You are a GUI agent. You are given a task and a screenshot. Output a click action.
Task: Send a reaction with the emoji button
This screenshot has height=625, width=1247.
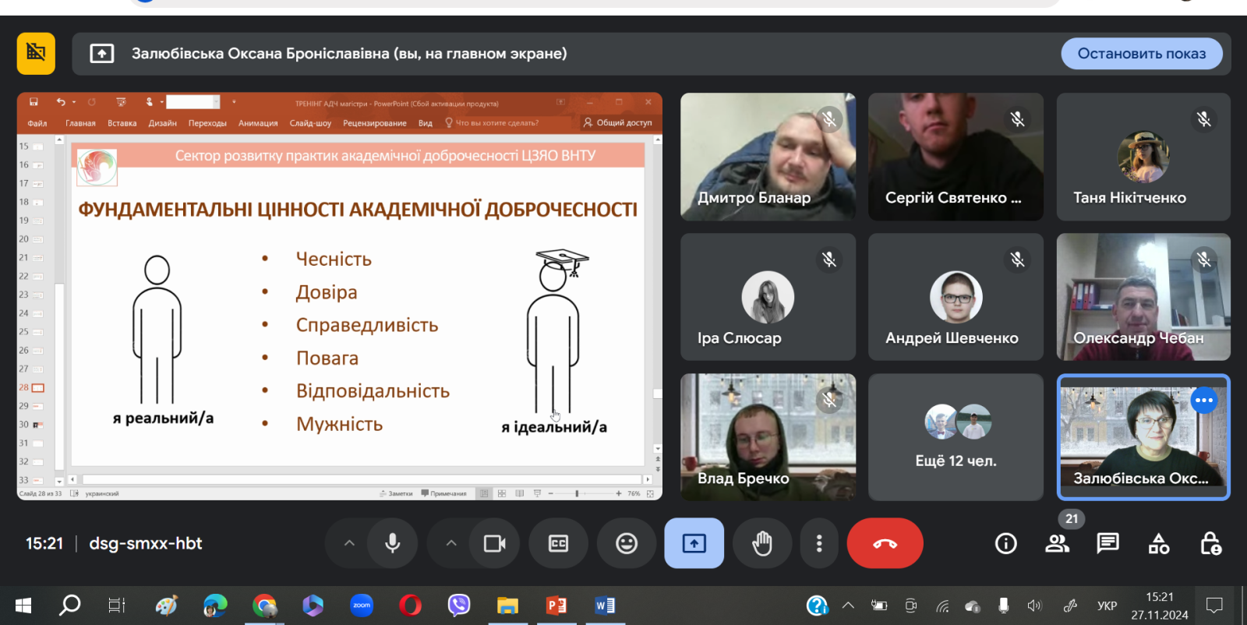[627, 543]
